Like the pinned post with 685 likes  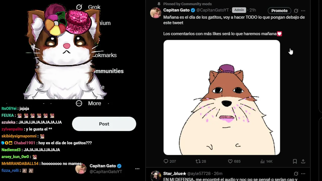[x=230, y=161]
